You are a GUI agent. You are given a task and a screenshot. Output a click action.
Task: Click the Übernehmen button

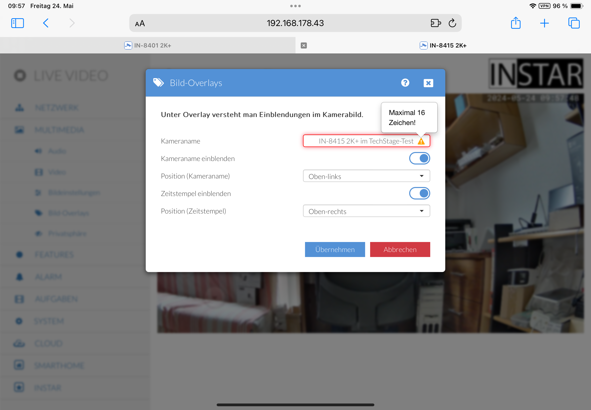[x=335, y=249]
